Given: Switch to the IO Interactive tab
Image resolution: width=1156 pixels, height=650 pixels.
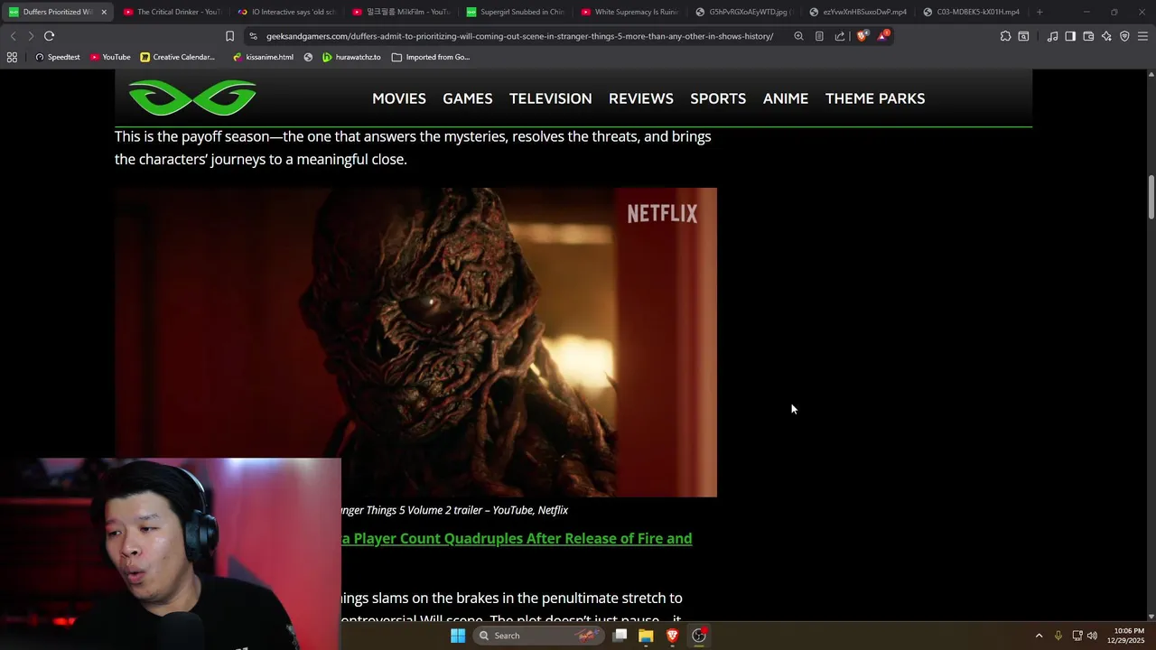Looking at the screenshot, I should [x=286, y=12].
